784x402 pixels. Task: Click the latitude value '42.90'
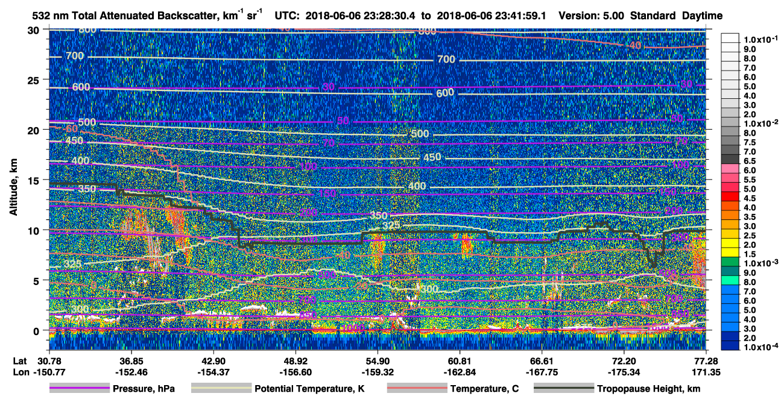(213, 360)
